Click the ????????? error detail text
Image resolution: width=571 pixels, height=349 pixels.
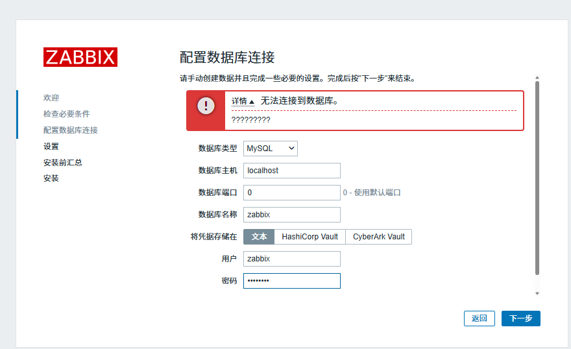coord(251,120)
